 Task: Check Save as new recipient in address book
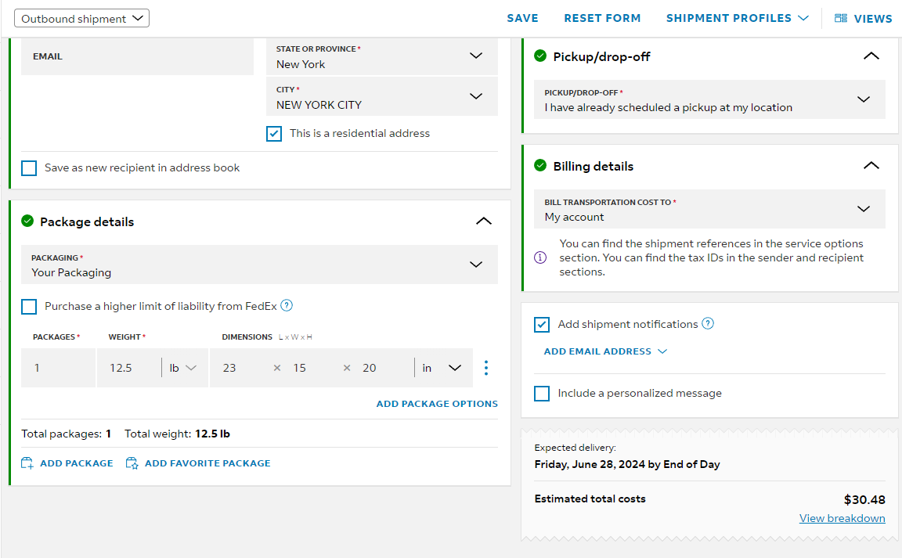click(29, 168)
